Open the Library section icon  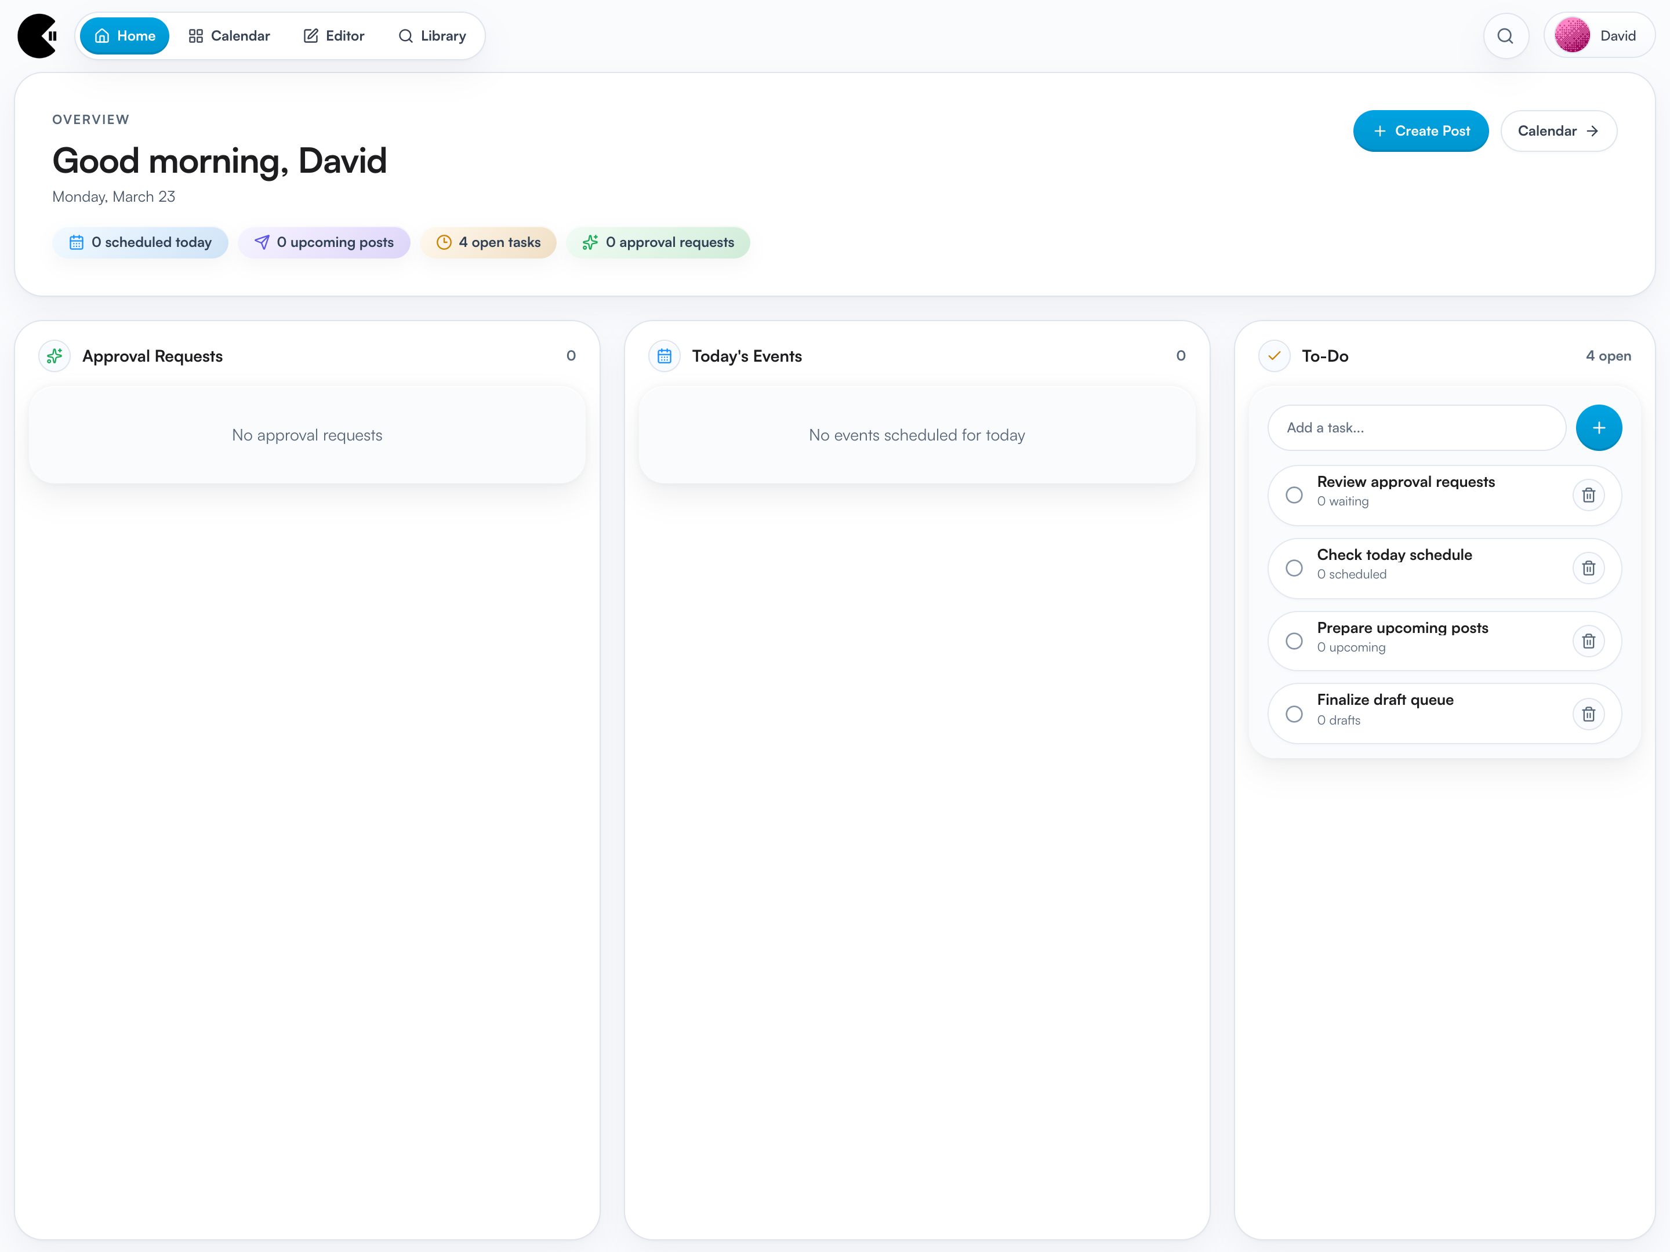point(406,35)
